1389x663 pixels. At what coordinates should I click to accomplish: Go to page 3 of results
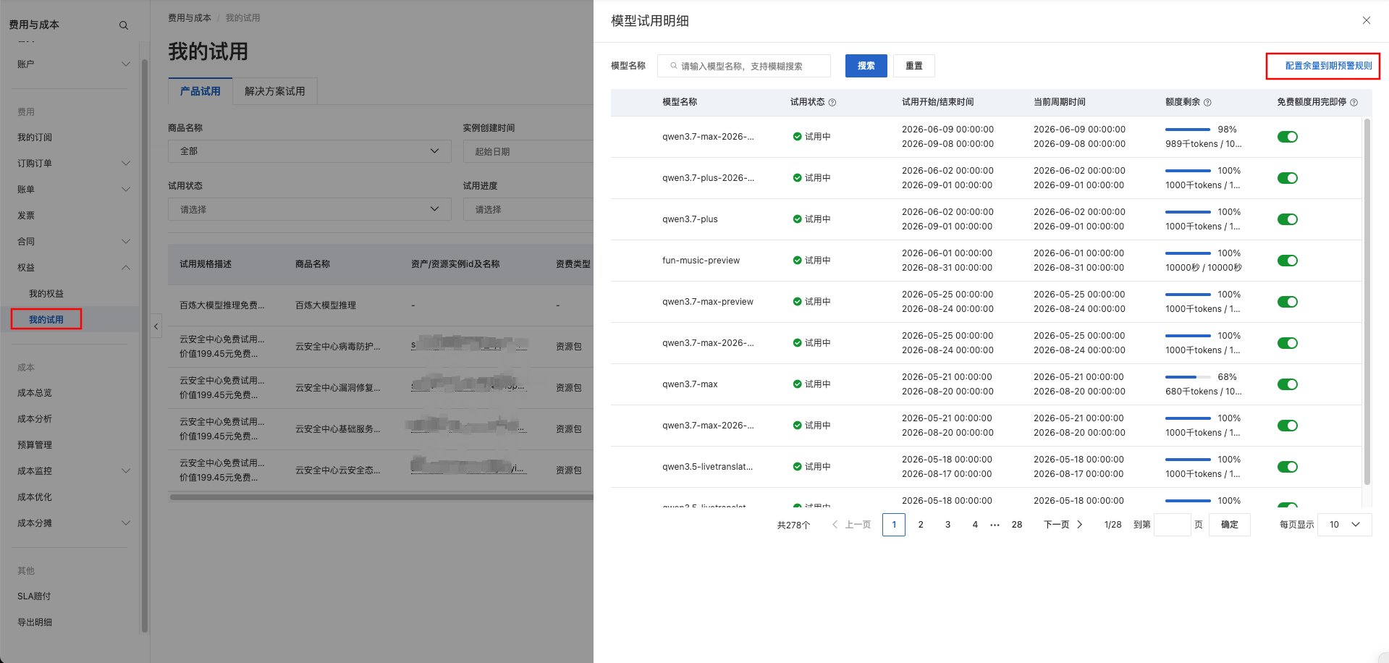947,525
